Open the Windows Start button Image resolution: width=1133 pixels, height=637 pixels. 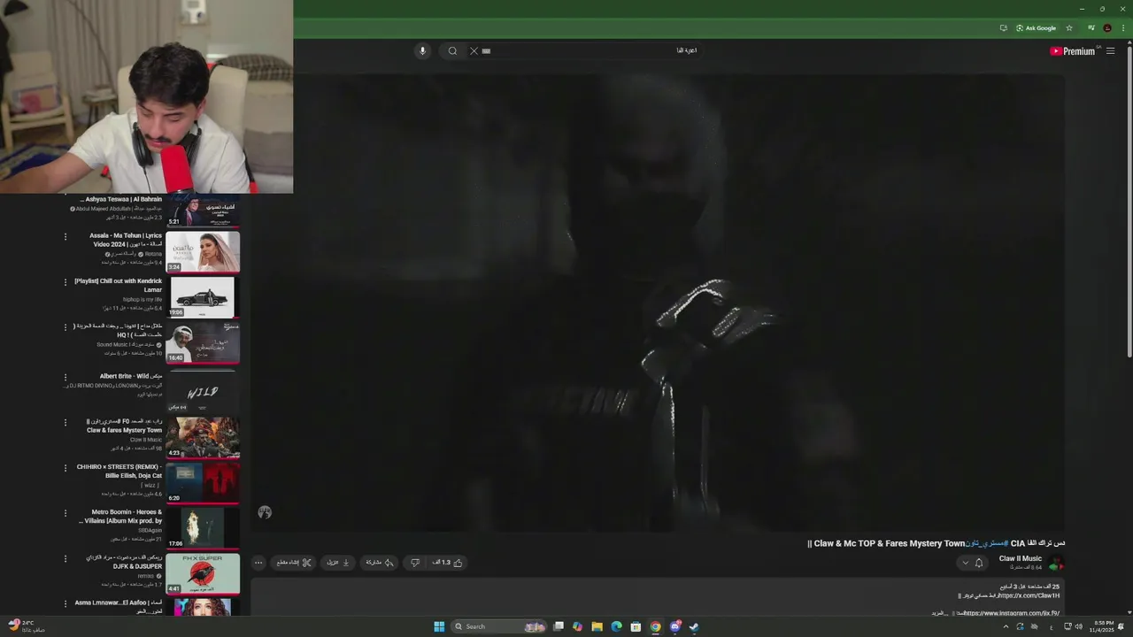(x=439, y=626)
